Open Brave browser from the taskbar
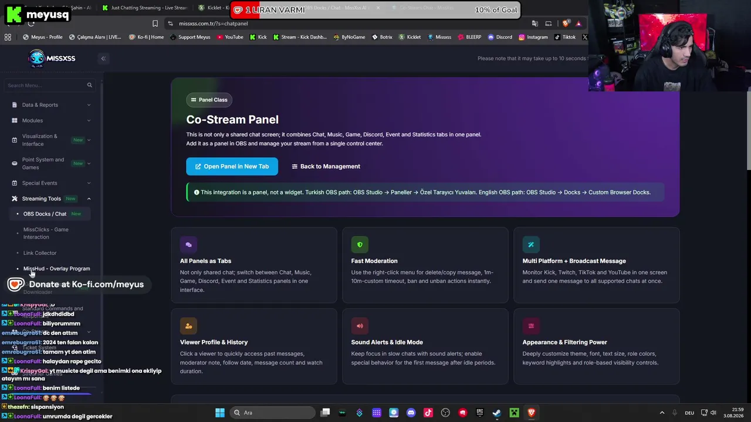Viewport: 751px width, 422px height. coord(532,413)
